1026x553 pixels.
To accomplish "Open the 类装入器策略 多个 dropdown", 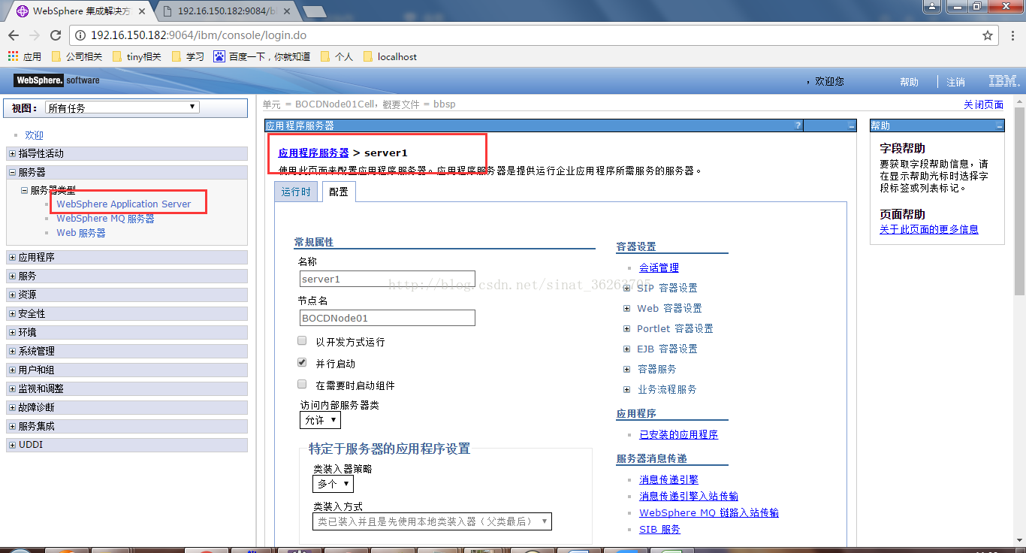I will coord(333,484).
